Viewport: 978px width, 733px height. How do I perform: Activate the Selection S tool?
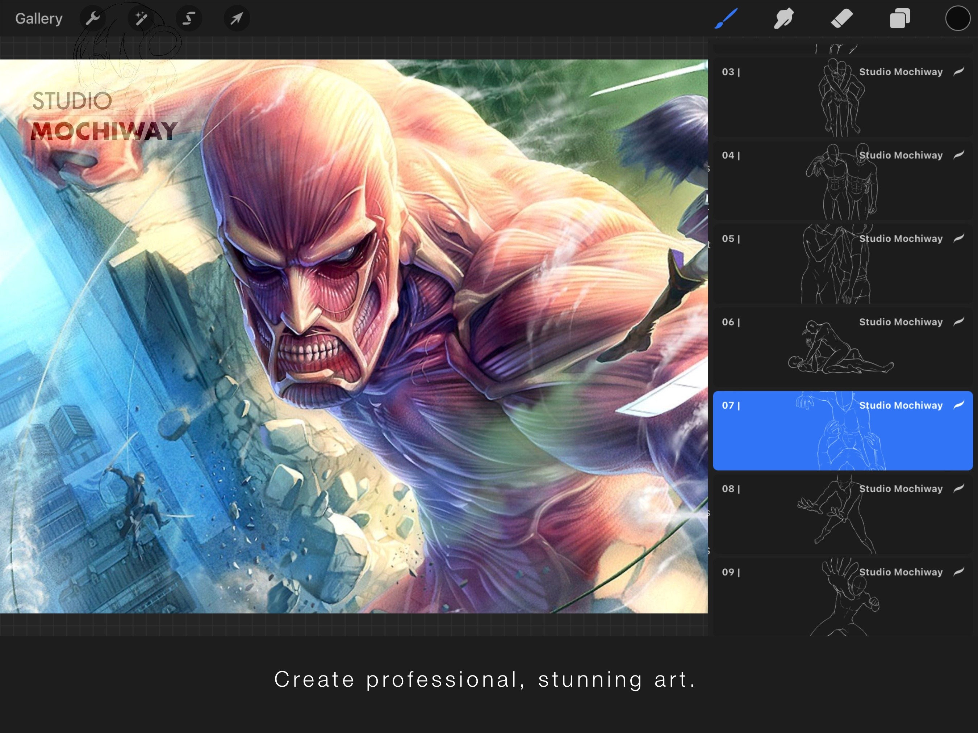[189, 18]
